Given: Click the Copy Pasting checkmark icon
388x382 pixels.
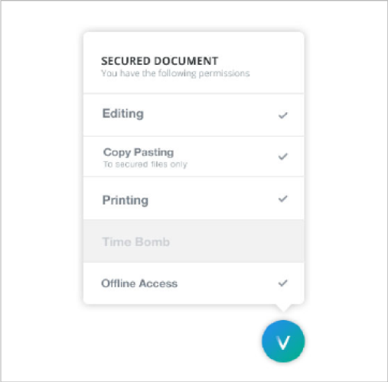Looking at the screenshot, I should [283, 156].
